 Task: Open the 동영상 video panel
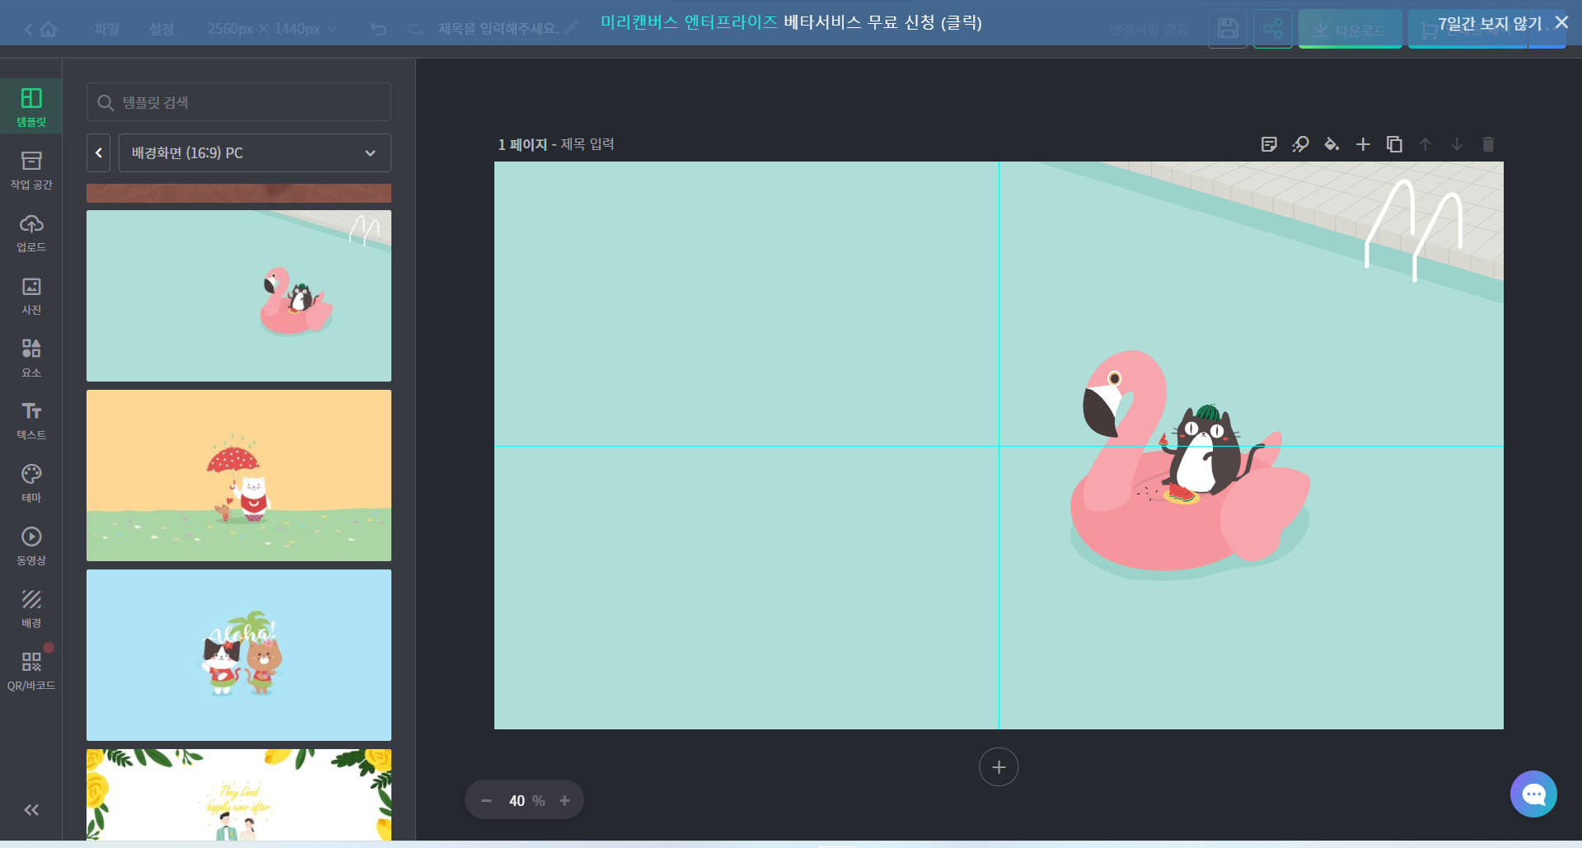coord(31,546)
